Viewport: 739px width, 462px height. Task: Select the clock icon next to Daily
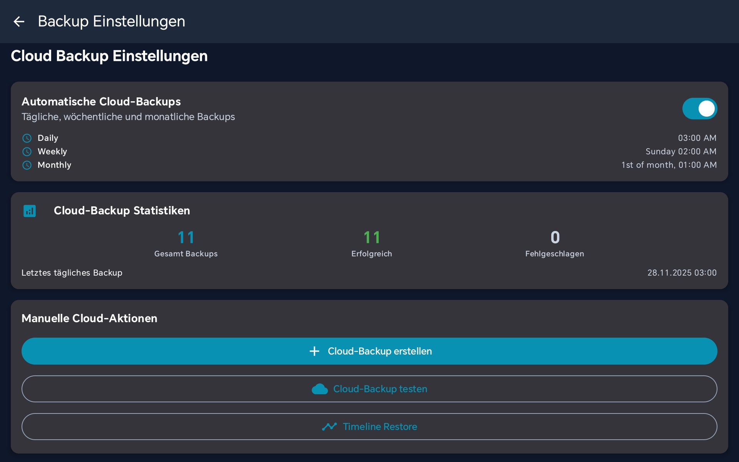27,138
